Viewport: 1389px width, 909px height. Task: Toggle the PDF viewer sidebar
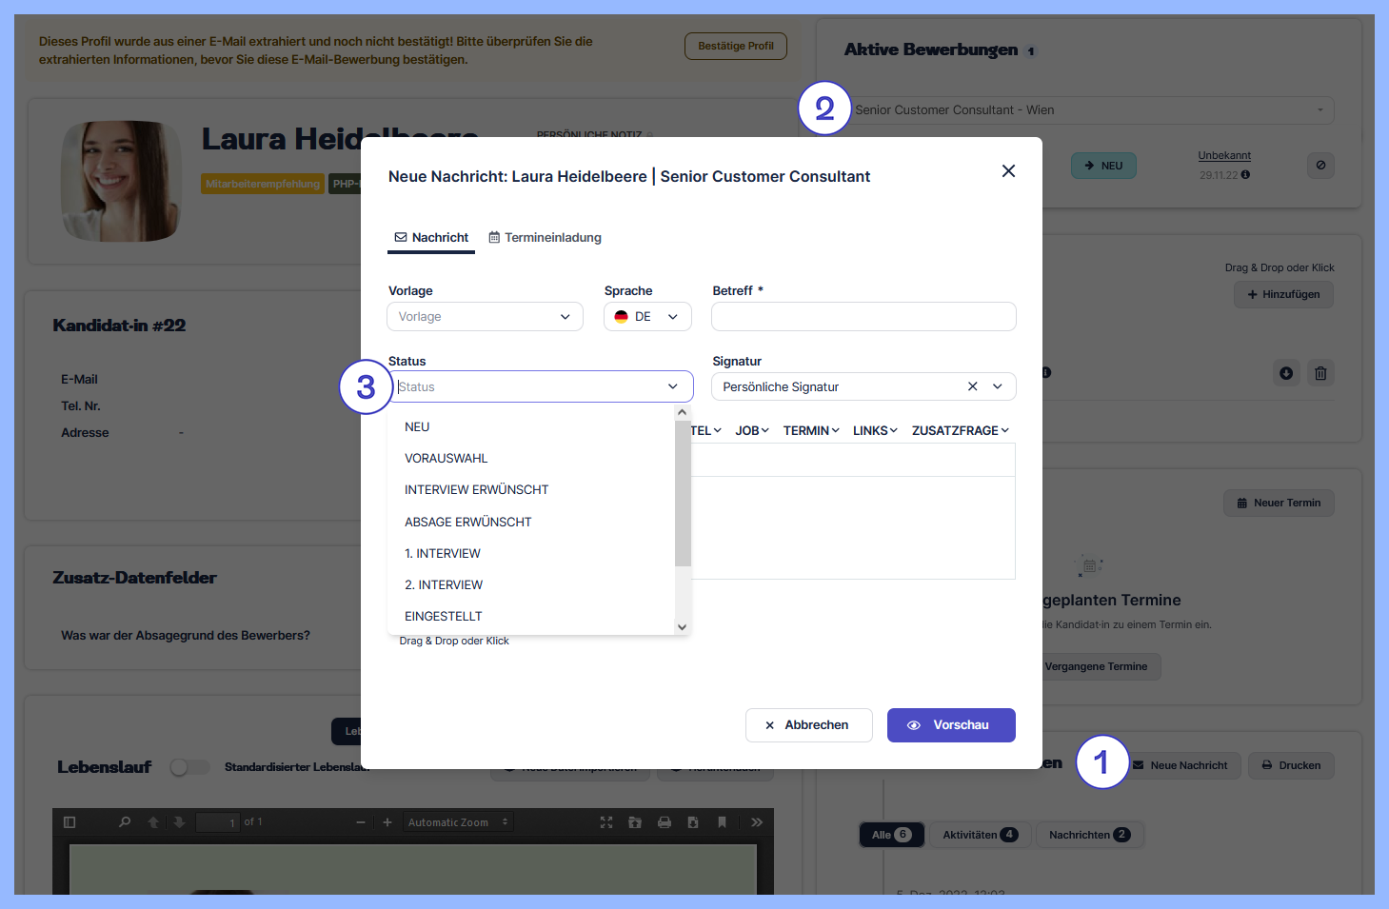69,822
